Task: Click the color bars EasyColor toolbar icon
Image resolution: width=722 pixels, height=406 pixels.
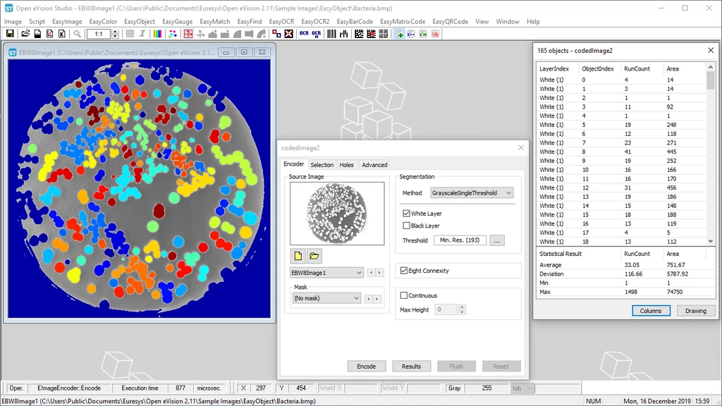Action: [157, 34]
